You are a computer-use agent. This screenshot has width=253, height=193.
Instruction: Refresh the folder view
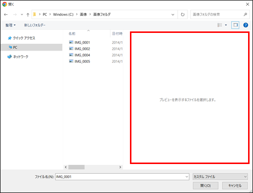[x=183, y=15]
